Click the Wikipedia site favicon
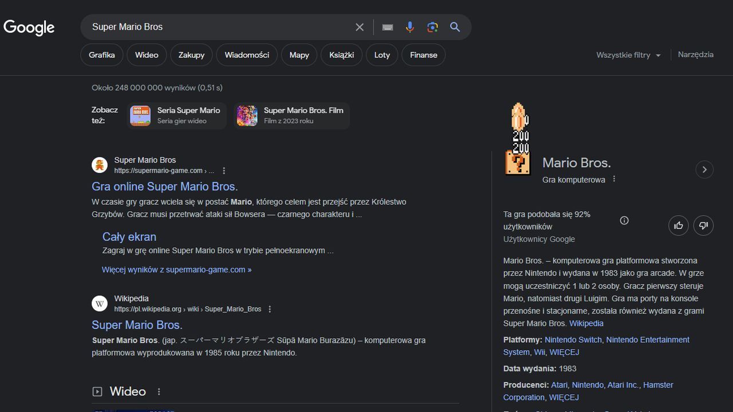This screenshot has height=412, width=733. 100,303
